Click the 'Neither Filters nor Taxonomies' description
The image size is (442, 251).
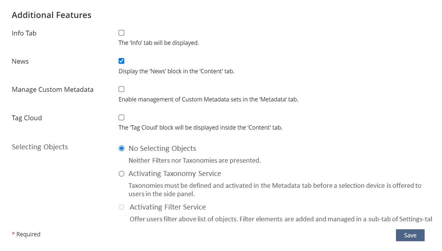pos(194,160)
